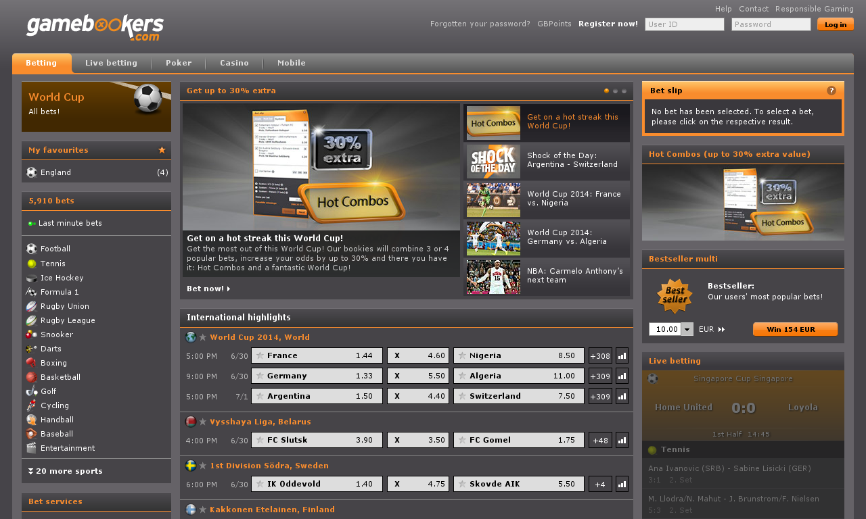Click the Formula 1 flag icon

click(32, 292)
